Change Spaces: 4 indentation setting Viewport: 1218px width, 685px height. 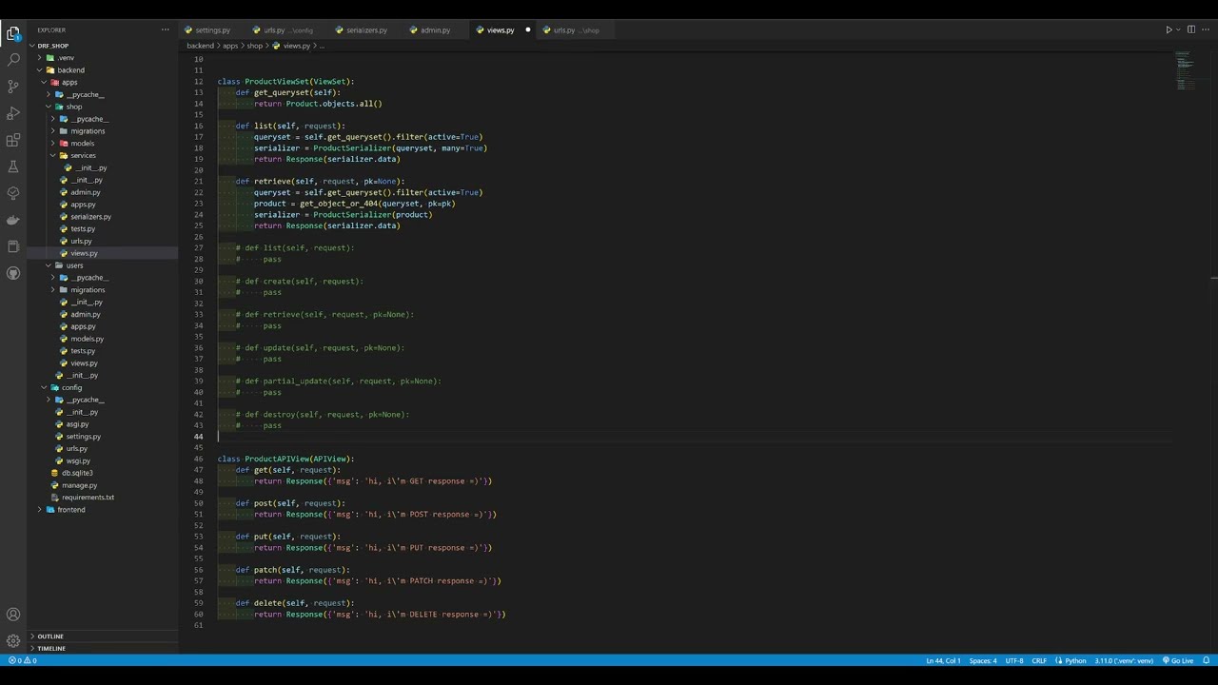(x=983, y=660)
